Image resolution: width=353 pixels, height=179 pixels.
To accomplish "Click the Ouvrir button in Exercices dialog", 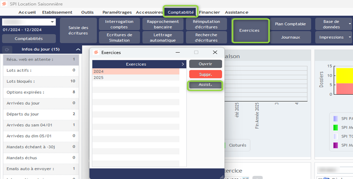I will pos(205,64).
